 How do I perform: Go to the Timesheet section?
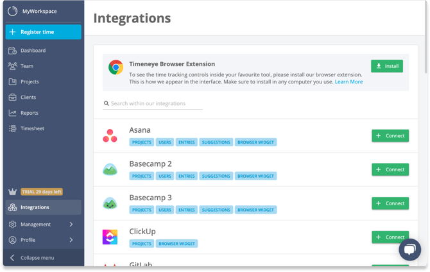coord(33,128)
